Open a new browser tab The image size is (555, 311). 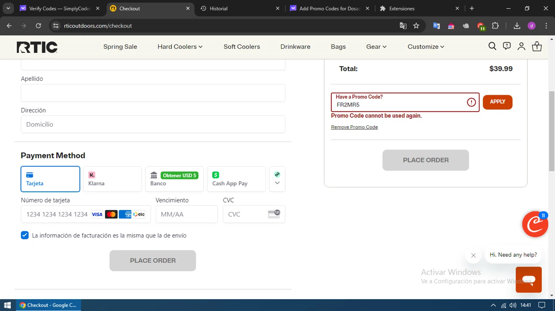(472, 8)
